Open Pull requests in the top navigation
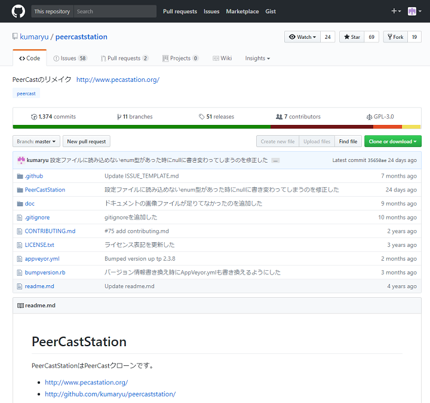 pyautogui.click(x=180, y=11)
